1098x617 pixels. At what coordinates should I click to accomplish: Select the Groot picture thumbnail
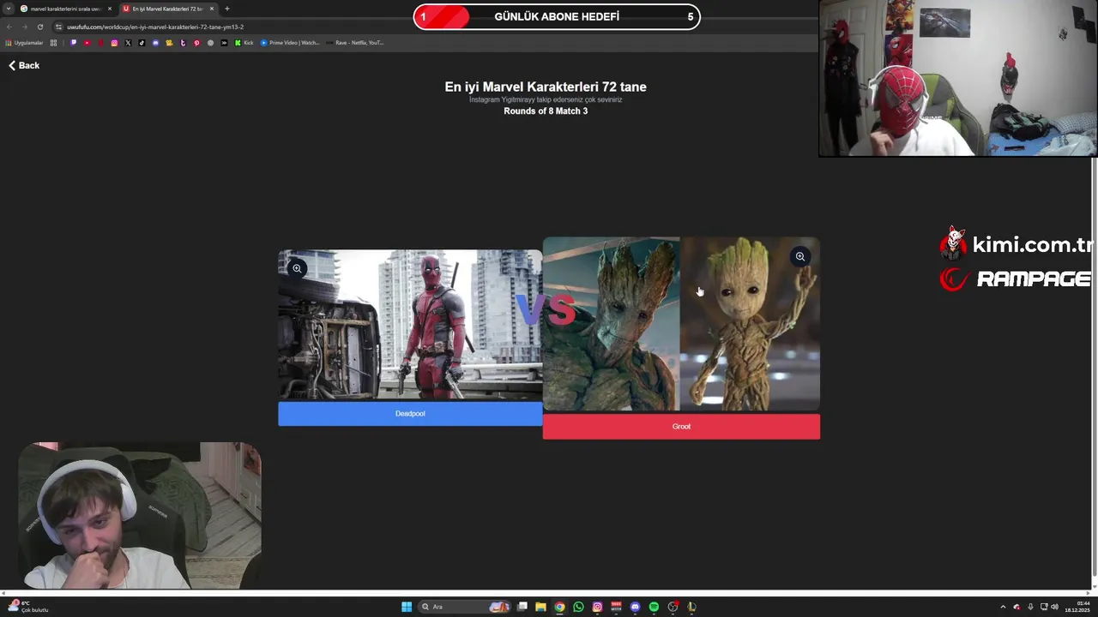[681, 324]
